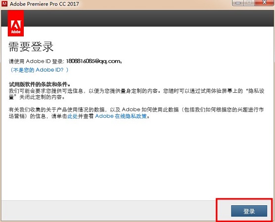Minimize the Premiere Pro window

(x=238, y=3)
